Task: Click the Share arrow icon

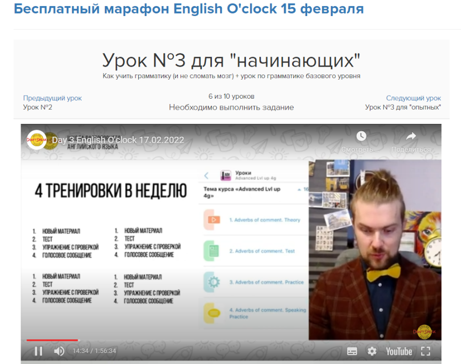Action: click(x=411, y=136)
